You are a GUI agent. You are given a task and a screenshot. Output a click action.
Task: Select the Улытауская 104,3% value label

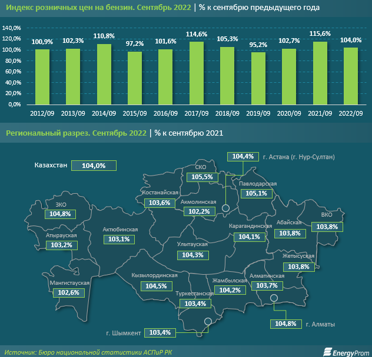click(192, 255)
